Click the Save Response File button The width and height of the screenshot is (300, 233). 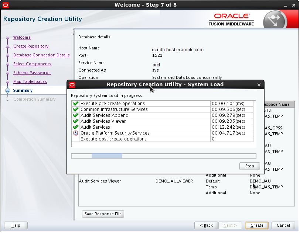point(103,214)
